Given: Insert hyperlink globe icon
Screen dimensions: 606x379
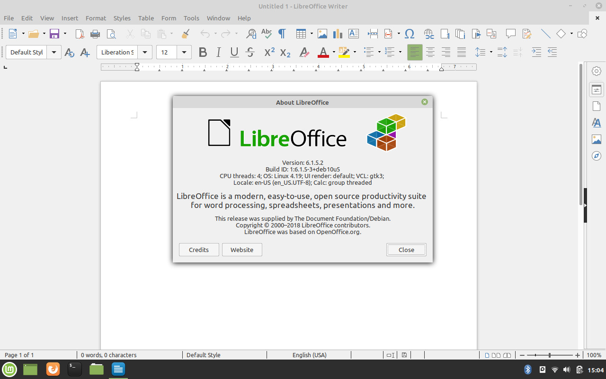Looking at the screenshot, I should tap(429, 34).
